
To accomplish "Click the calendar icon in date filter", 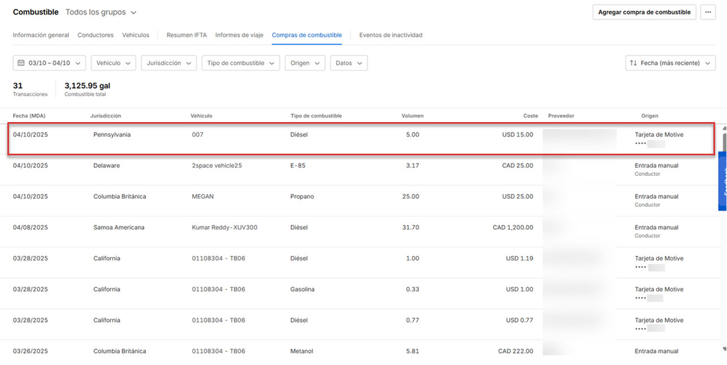I will click(21, 63).
